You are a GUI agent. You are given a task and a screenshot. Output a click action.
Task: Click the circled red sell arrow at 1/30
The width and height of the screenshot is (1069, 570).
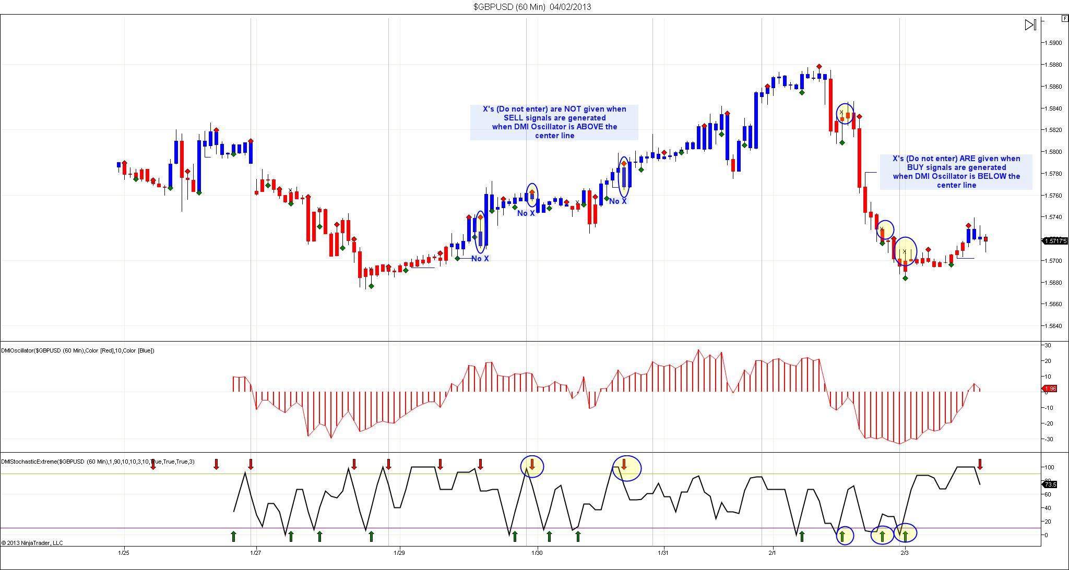532,464
